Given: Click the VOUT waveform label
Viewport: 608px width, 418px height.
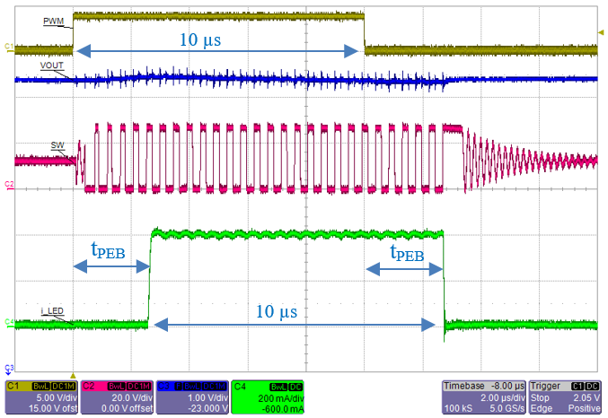Looking at the screenshot, I should pyautogui.click(x=52, y=66).
